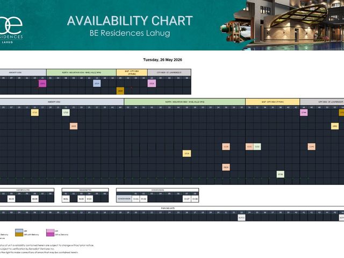Screen dimensions: 344x258
Task: Click the gold unit 1920 cell
Action: (x=120, y=91)
